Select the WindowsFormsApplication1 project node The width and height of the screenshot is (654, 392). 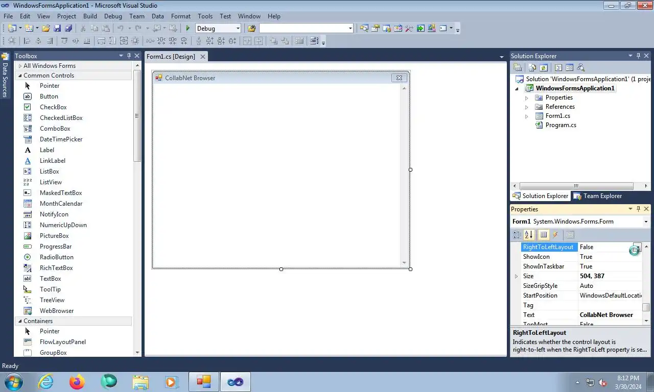point(575,88)
